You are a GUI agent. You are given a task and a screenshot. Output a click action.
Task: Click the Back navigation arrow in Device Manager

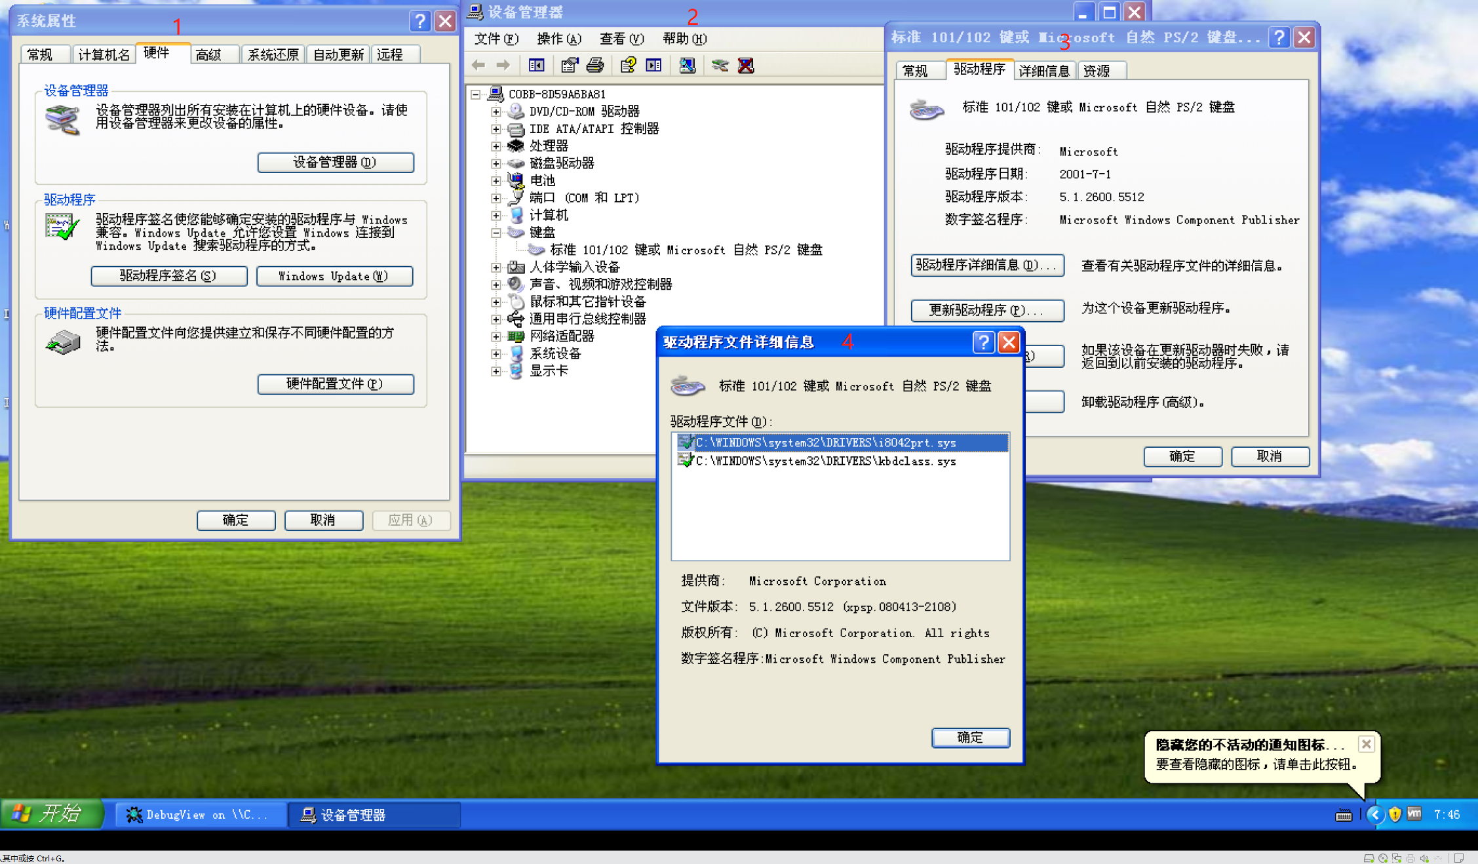click(x=477, y=65)
